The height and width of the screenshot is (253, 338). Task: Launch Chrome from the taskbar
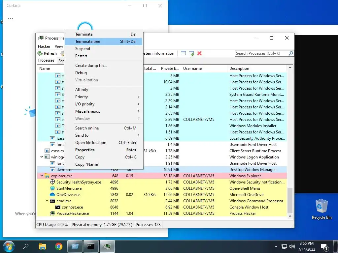[58, 246]
